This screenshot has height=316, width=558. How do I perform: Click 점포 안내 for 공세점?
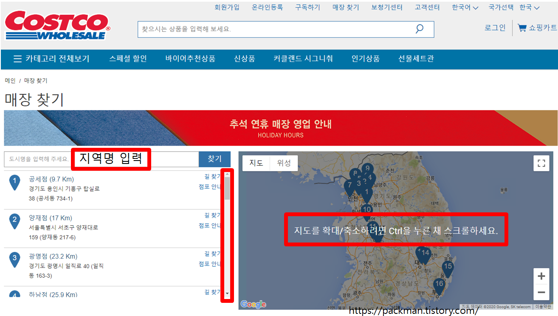(x=210, y=187)
